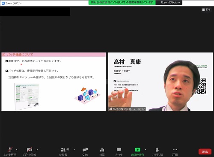This screenshot has height=157, width=214.
Task: Expand the audio settings caret
Action: [x=17, y=150]
